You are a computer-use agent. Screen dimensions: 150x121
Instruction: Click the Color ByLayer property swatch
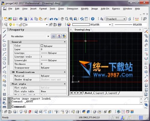point(42,46)
